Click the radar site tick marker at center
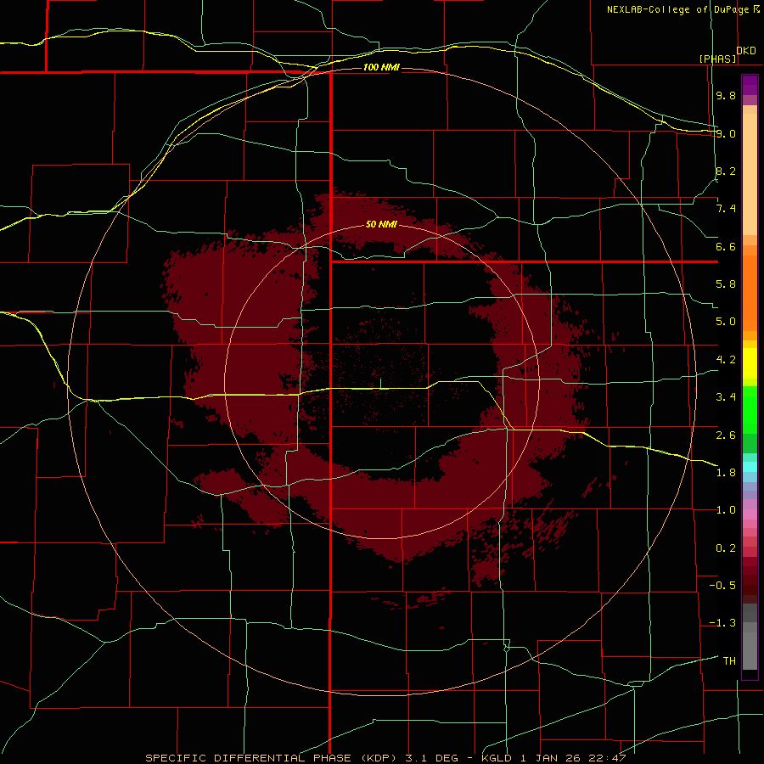Image resolution: width=764 pixels, height=764 pixels. tap(380, 384)
